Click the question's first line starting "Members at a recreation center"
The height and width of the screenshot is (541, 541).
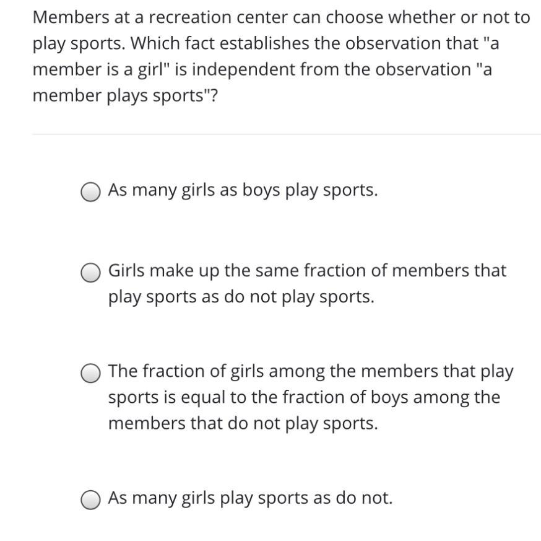click(281, 17)
